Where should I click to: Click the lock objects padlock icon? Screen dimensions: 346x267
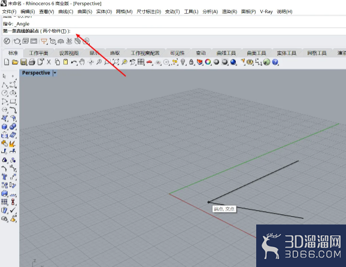(192, 62)
